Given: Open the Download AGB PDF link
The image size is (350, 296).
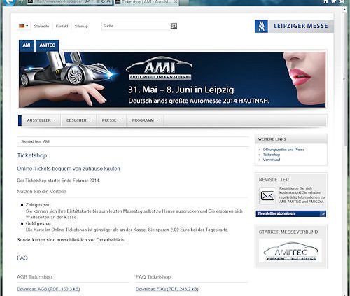Looking at the screenshot, I should click(48, 289).
